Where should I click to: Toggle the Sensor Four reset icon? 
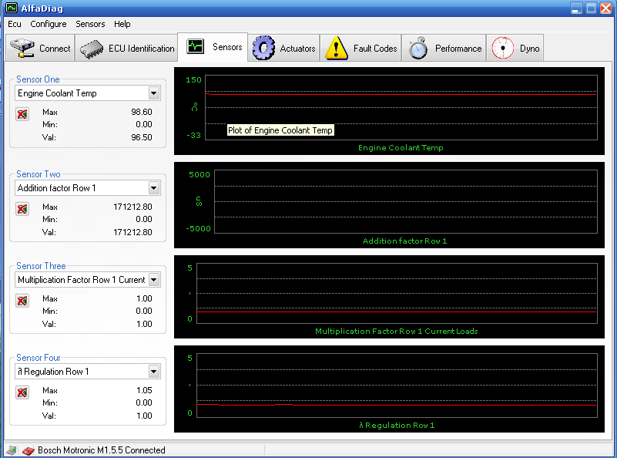pos(22,392)
